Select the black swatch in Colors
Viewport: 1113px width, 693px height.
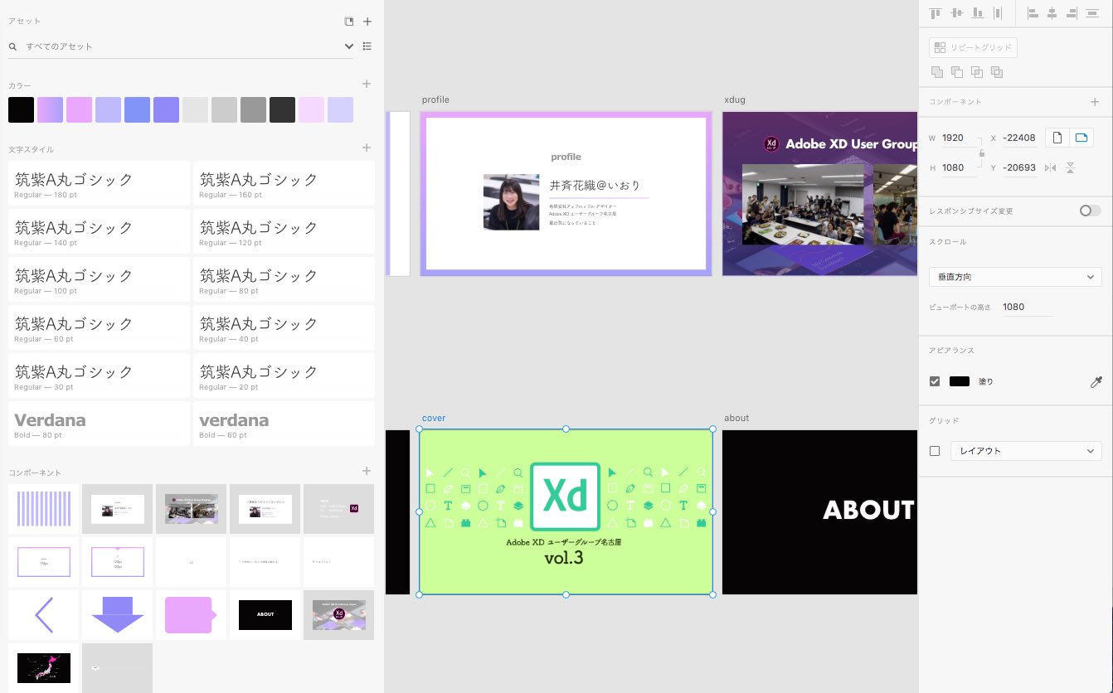(x=21, y=109)
